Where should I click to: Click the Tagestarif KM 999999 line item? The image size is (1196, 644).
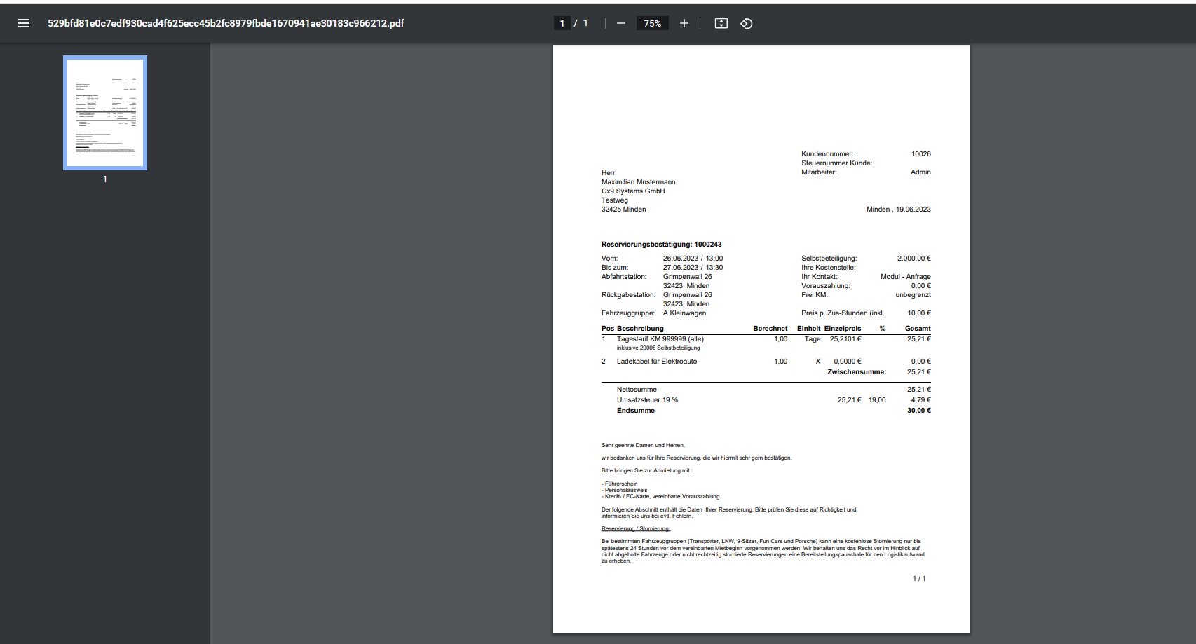coord(660,339)
